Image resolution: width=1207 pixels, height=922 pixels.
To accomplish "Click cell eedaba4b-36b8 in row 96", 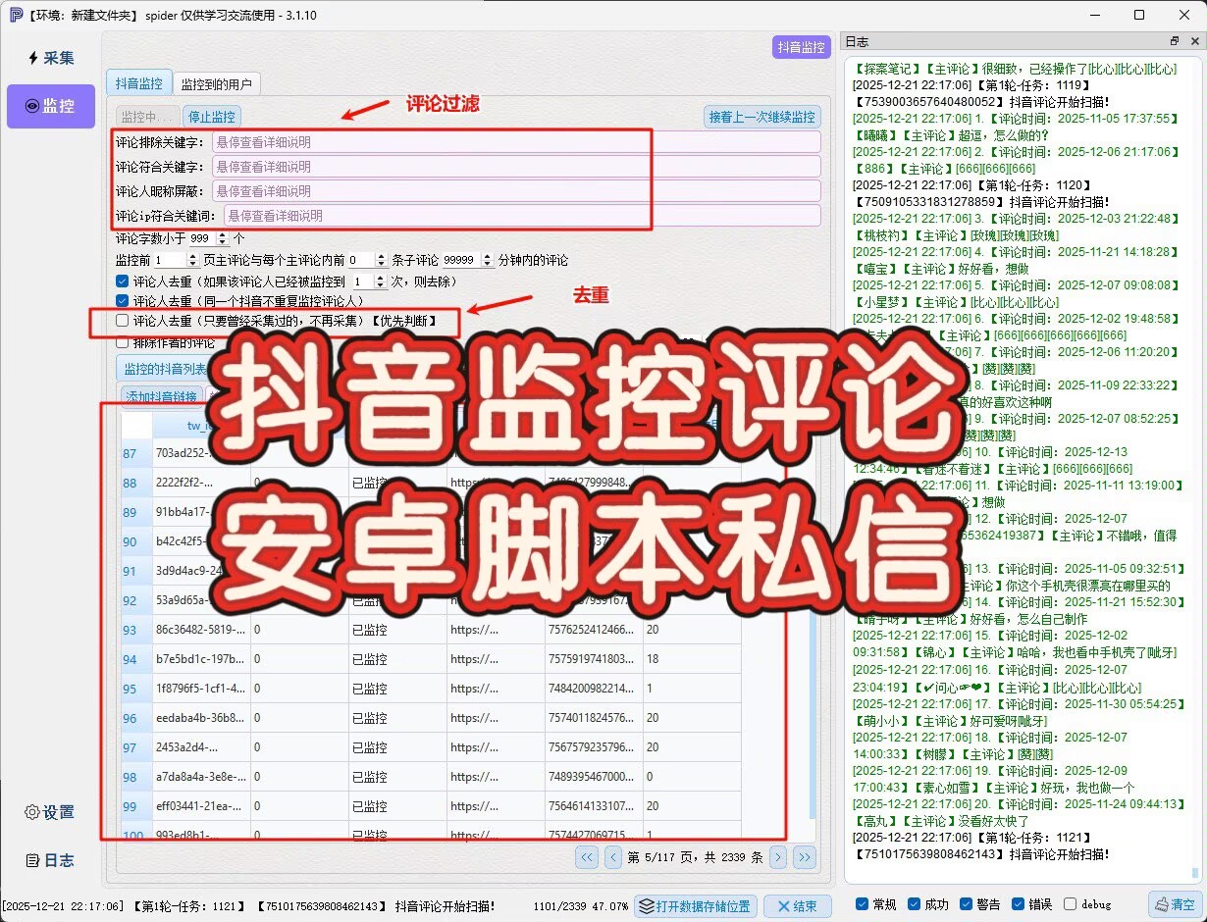I will pos(201,719).
